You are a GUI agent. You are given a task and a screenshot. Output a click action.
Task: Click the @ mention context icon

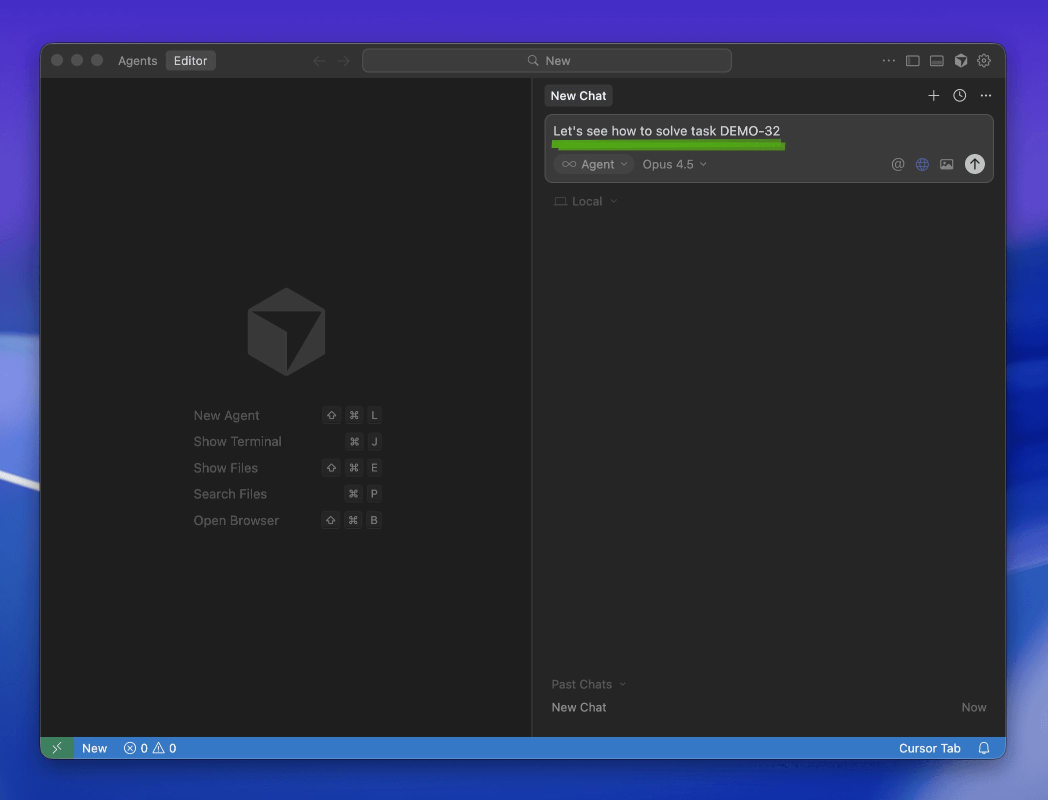[898, 164]
